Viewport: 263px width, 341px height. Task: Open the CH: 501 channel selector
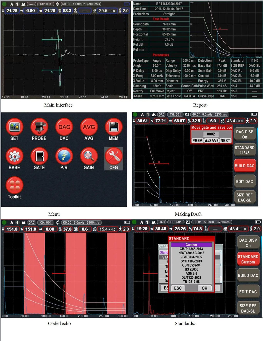[175, 114]
